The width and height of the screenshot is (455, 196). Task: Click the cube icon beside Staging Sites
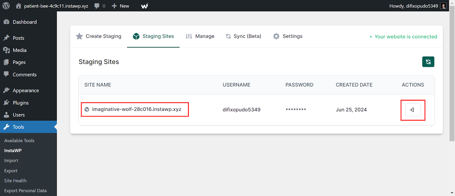pyautogui.click(x=136, y=36)
